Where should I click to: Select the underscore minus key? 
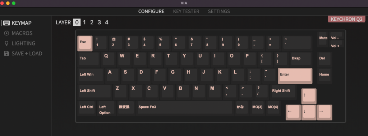pos(257,43)
